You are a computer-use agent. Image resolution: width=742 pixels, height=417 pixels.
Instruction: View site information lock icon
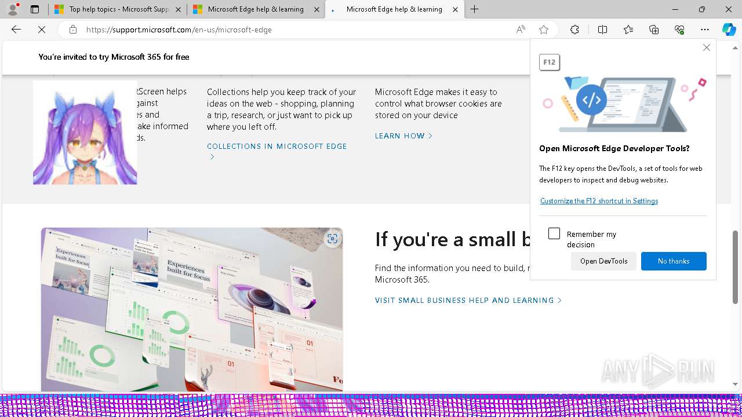[x=73, y=30]
